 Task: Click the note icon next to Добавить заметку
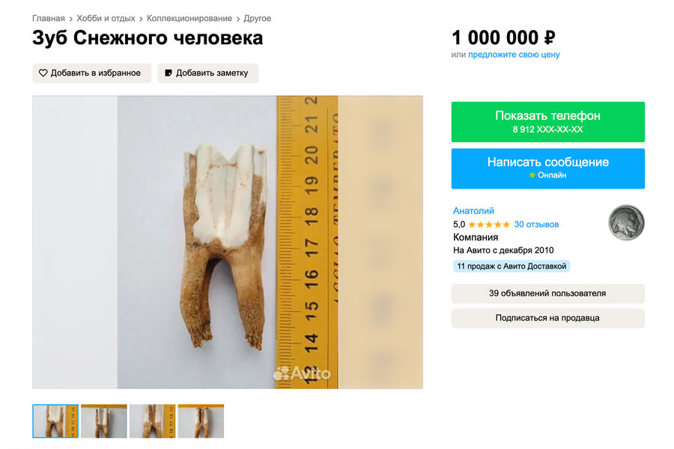(168, 73)
